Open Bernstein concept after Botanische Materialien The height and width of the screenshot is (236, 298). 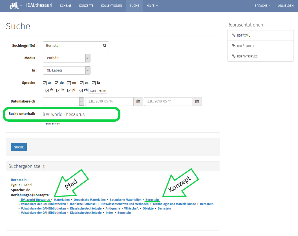click(x=152, y=200)
